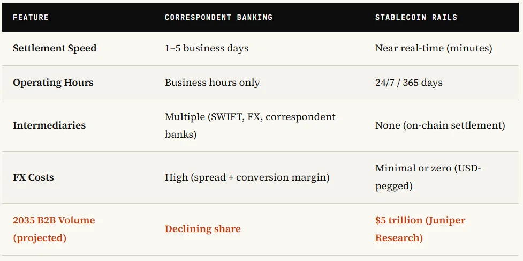The width and height of the screenshot is (523, 261).
Task: Click the 'Near real-time (minutes)' cell
Action: pos(433,48)
